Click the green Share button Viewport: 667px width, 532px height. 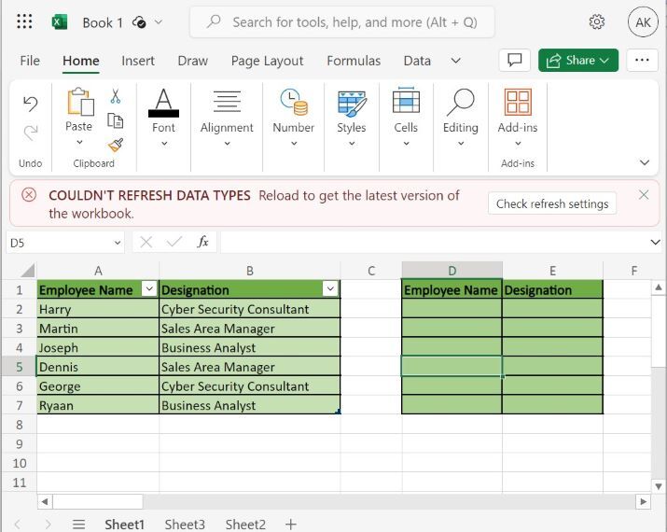coord(577,61)
